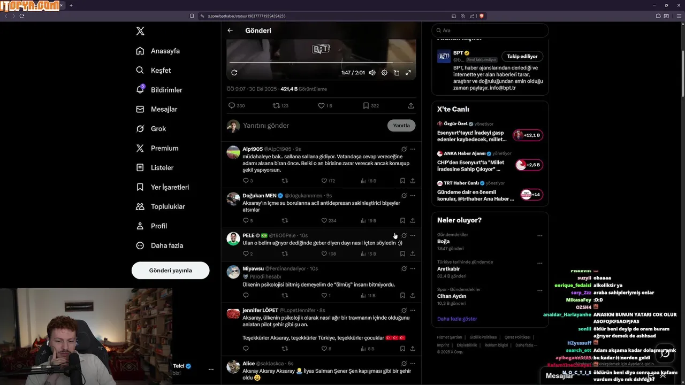685x385 pixels.
Task: Replay the video with the replay icon
Action: pyautogui.click(x=234, y=73)
